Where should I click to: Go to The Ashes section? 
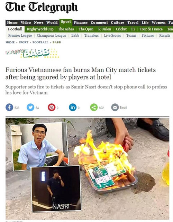point(66,29)
